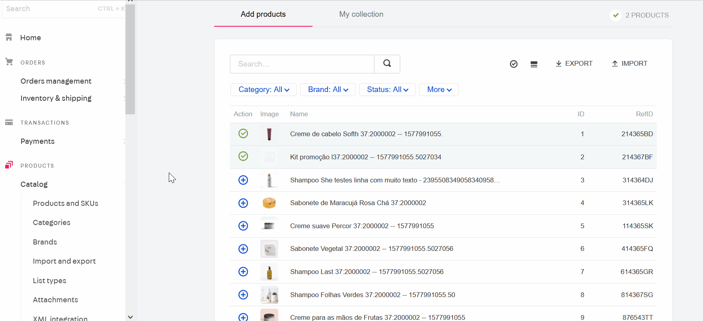Add Shampoo Folhas Verdes with plus icon

243,295
